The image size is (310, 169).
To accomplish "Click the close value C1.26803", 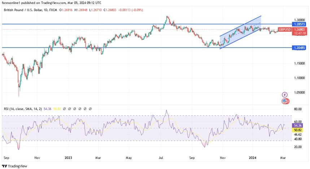I will (x=110, y=10).
